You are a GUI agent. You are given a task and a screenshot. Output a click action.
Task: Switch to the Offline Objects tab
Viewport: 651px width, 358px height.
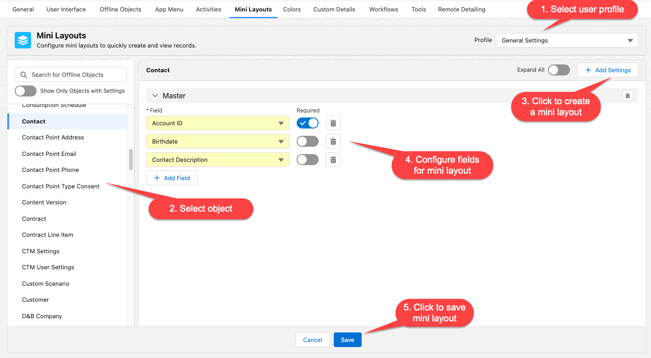click(120, 9)
